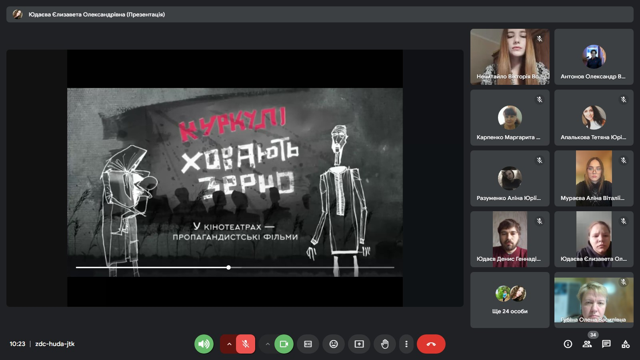The height and width of the screenshot is (360, 640).
Task: Select Мураєва Аліна participant tile
Action: (594, 178)
